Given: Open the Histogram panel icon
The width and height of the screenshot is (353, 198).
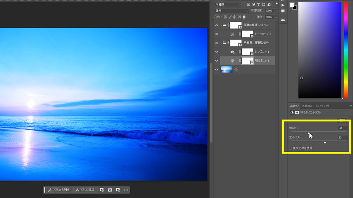Looking at the screenshot, I should coord(283,20).
